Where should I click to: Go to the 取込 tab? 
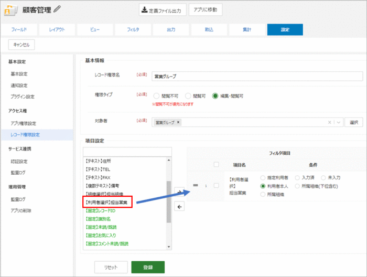tap(209, 29)
